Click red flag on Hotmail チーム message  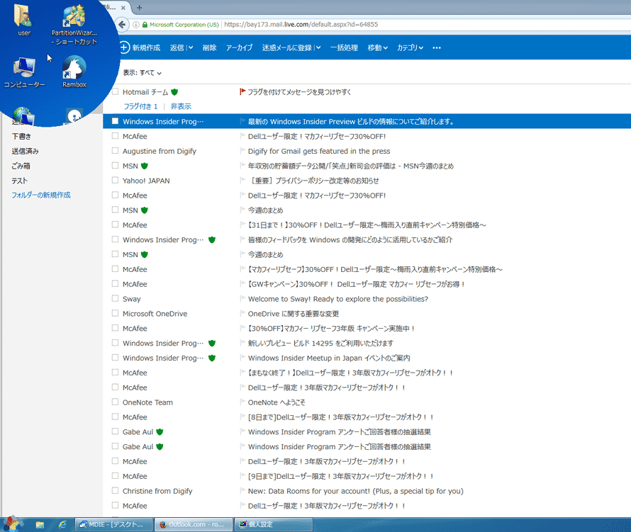[x=242, y=91]
